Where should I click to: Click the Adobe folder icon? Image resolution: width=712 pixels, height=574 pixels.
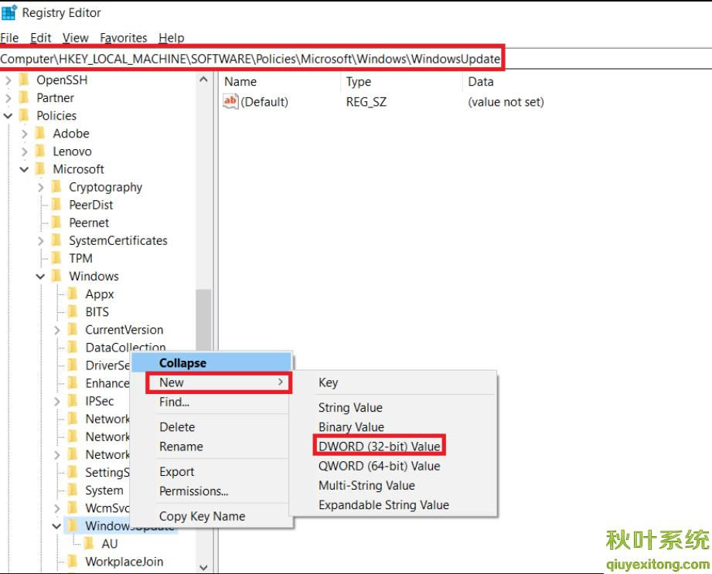(40, 134)
